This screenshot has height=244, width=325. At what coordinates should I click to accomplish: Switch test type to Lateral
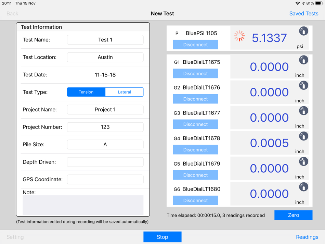(125, 92)
